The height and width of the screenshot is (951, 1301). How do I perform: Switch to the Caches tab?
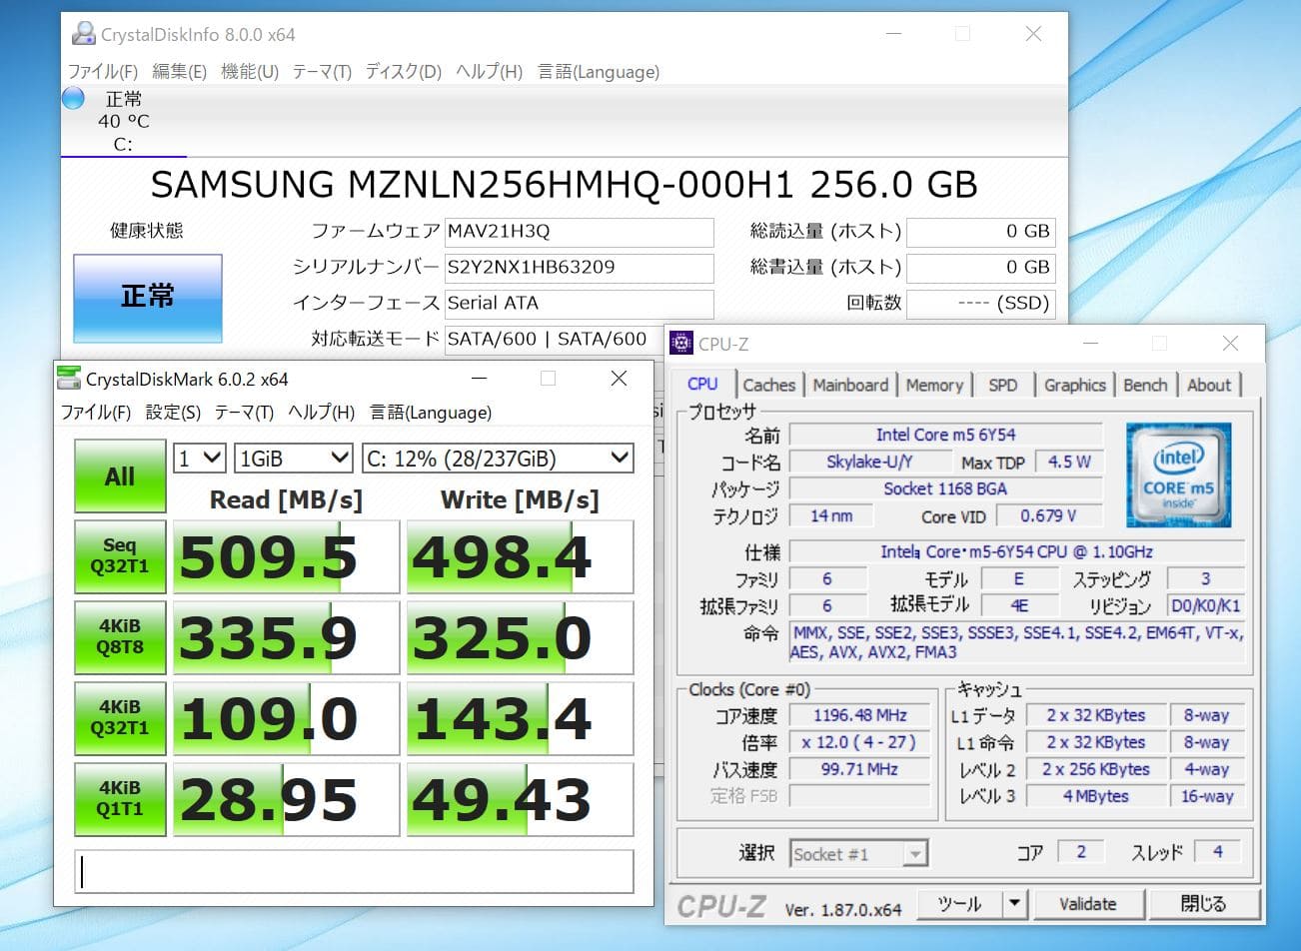(769, 385)
